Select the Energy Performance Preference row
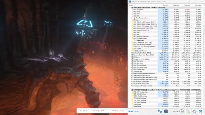Viewport: 205px width, 115px height. coord(165,73)
